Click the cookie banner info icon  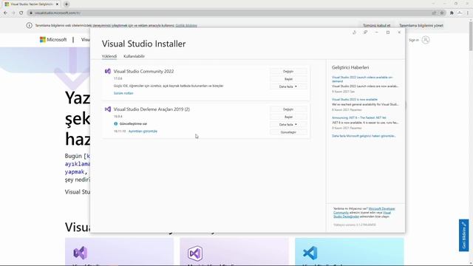point(29,26)
